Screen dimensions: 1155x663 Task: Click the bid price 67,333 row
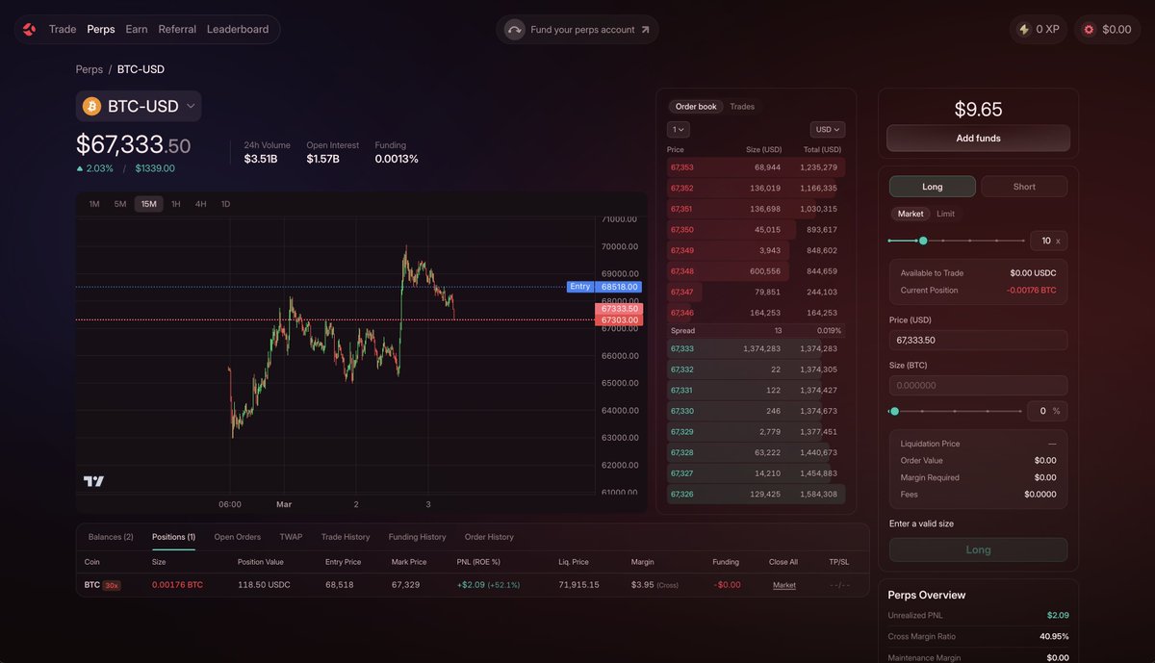[756, 348]
